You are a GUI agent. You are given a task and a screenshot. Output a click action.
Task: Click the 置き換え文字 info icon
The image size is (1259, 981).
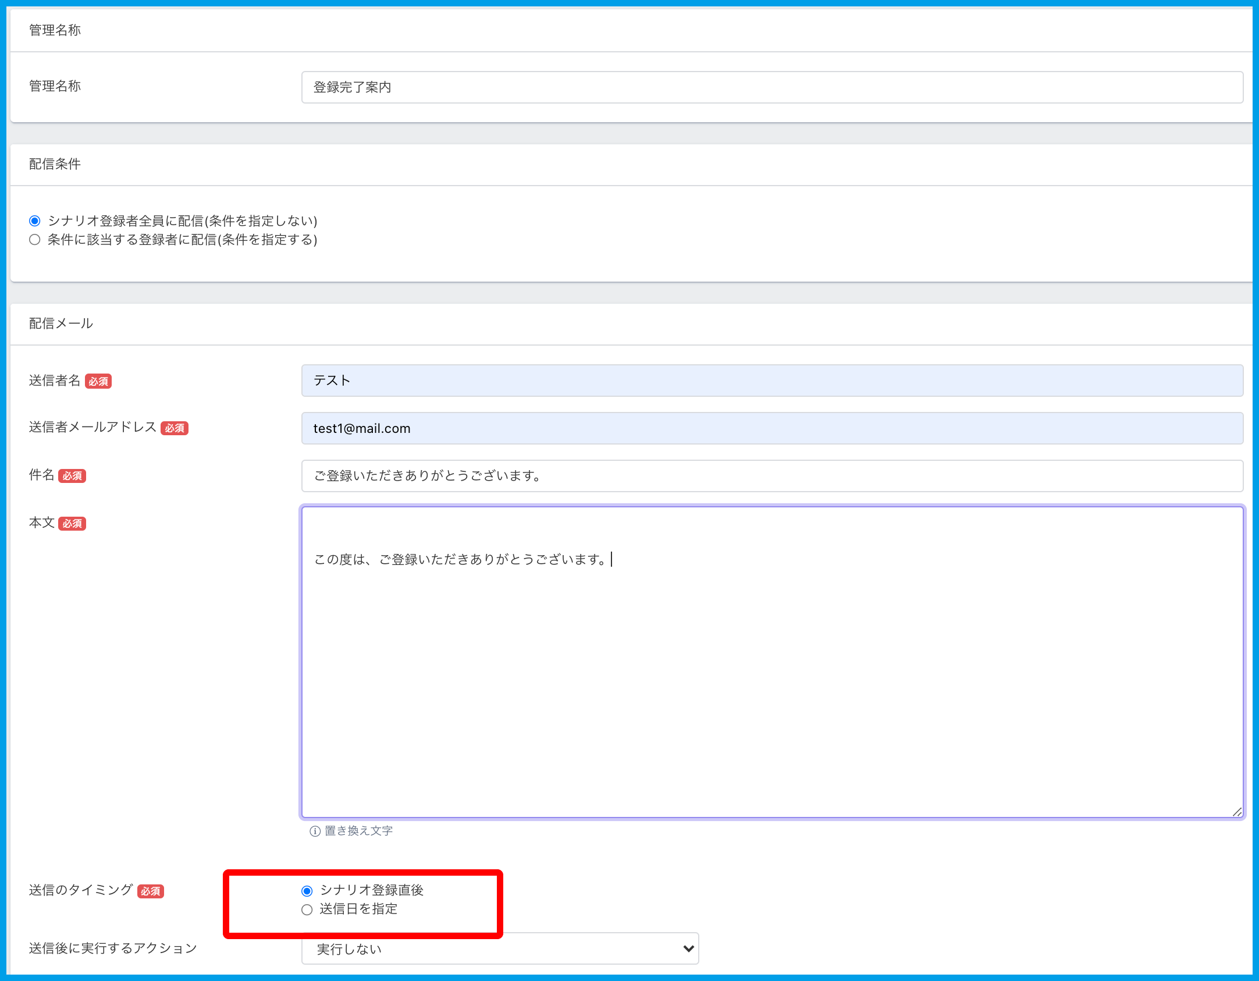tap(315, 831)
